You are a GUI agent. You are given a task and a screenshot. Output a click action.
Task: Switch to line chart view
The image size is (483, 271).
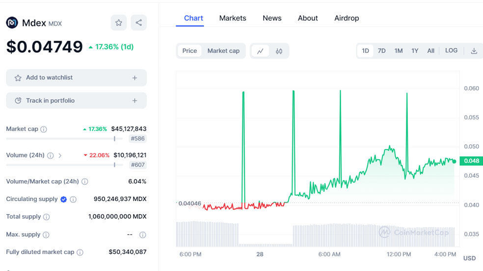pos(260,51)
